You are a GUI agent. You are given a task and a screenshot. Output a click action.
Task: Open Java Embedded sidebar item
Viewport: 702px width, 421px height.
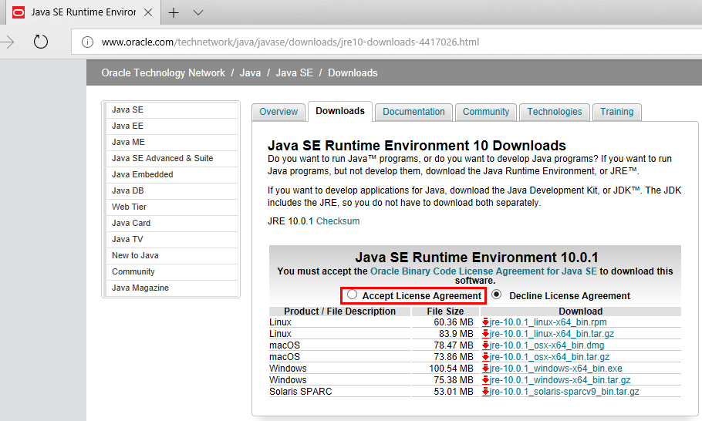[x=171, y=174]
